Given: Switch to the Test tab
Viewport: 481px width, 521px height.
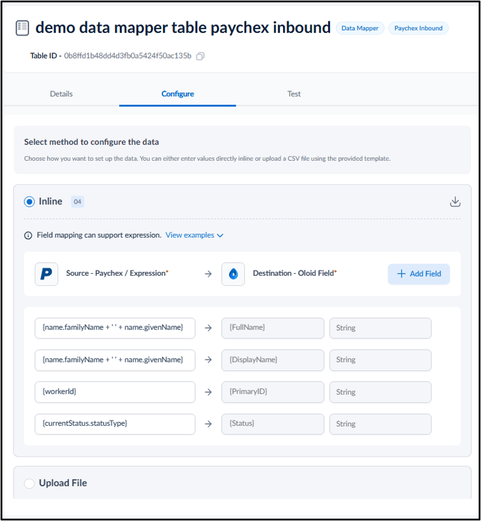Looking at the screenshot, I should click(x=294, y=94).
